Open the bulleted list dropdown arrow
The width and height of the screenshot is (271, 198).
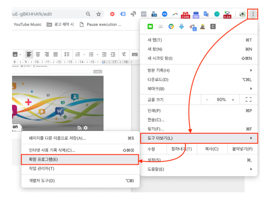pos(97,55)
